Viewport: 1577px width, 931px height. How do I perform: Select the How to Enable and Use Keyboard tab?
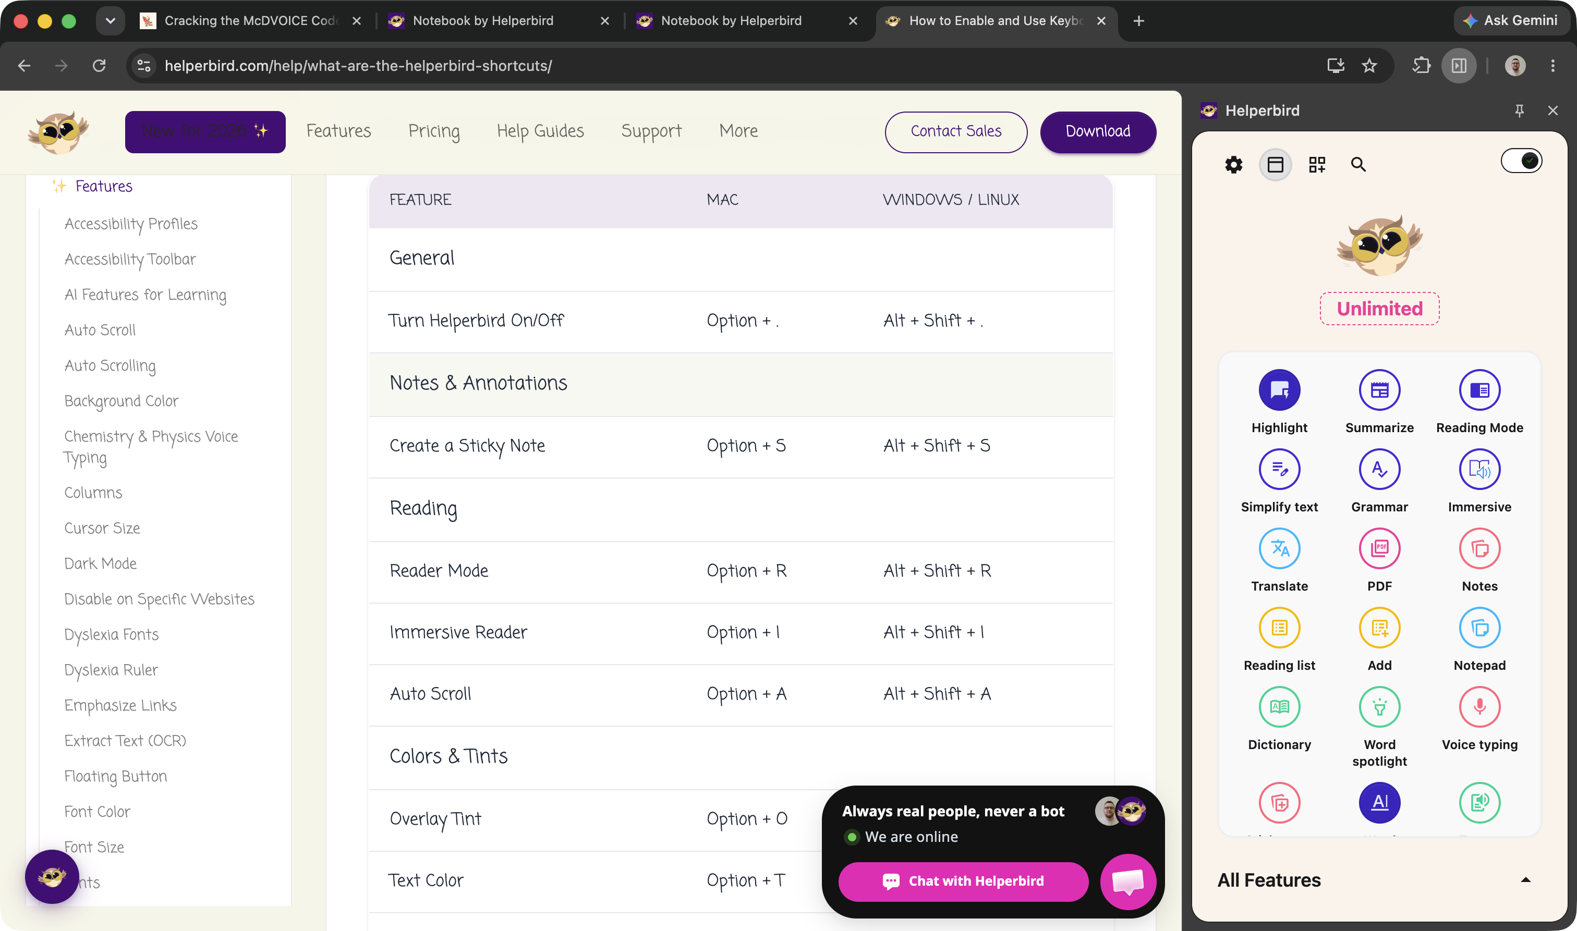996,21
